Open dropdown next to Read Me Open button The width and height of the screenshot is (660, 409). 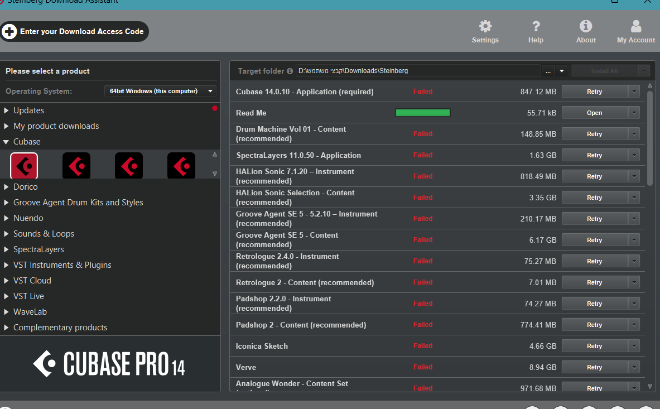[x=634, y=113]
